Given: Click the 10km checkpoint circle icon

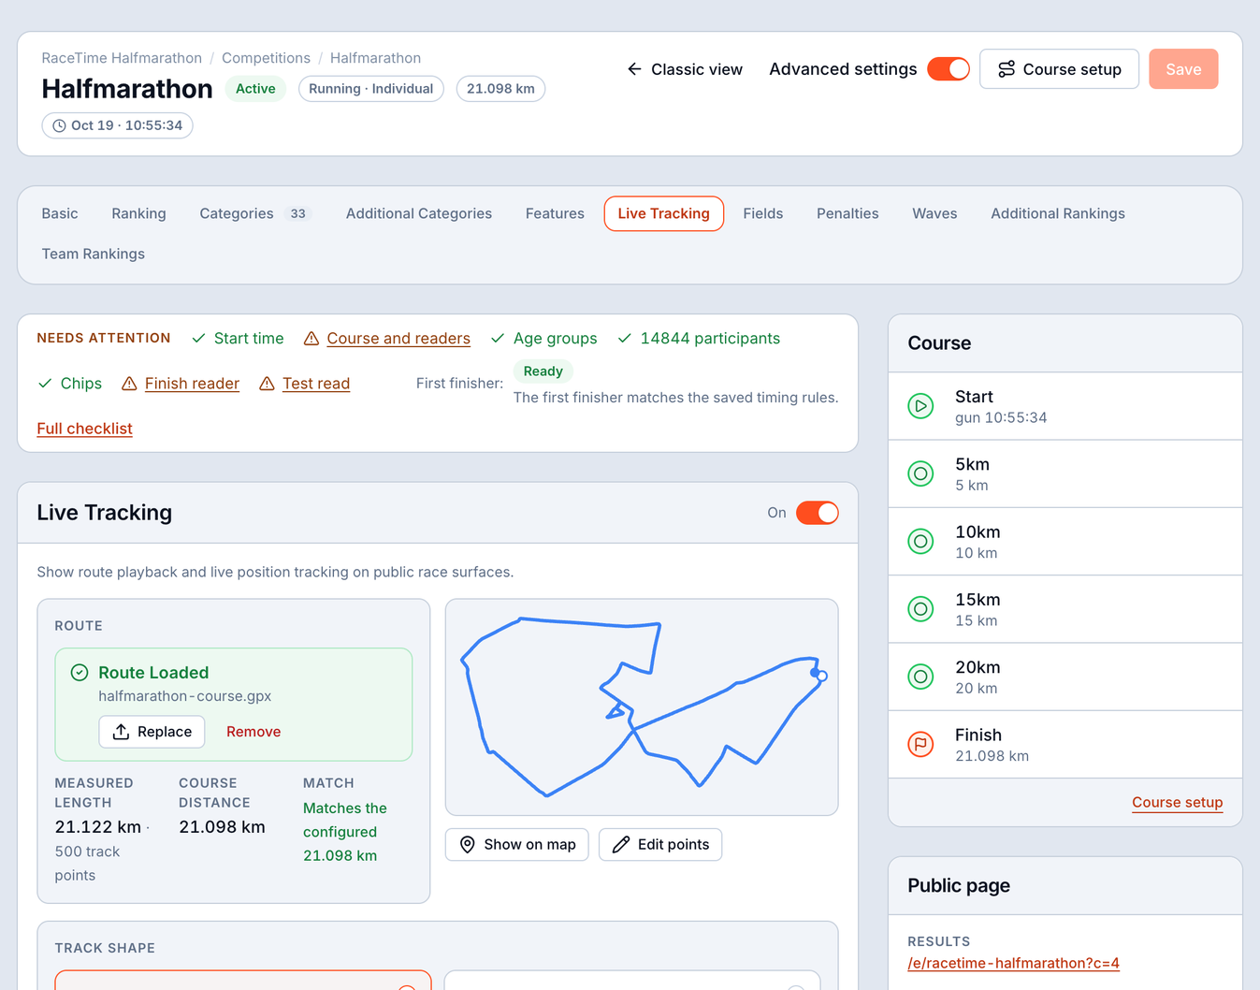Looking at the screenshot, I should click(x=920, y=541).
